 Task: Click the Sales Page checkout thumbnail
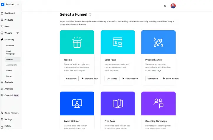118,42
